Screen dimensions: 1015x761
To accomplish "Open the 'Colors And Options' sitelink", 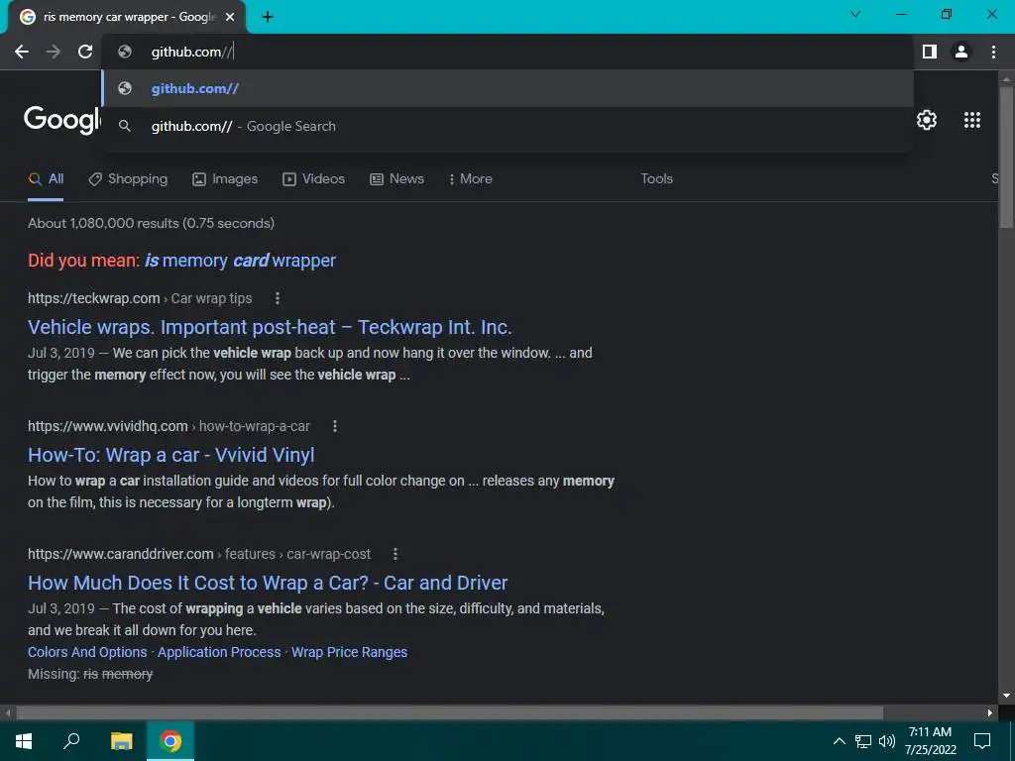I will pyautogui.click(x=87, y=652).
